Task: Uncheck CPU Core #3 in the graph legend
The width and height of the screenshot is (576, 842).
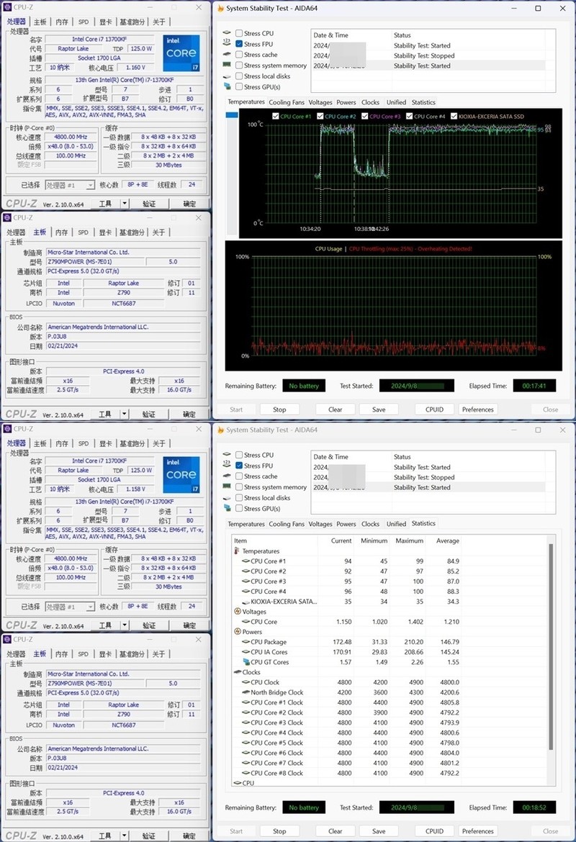Action: (365, 117)
